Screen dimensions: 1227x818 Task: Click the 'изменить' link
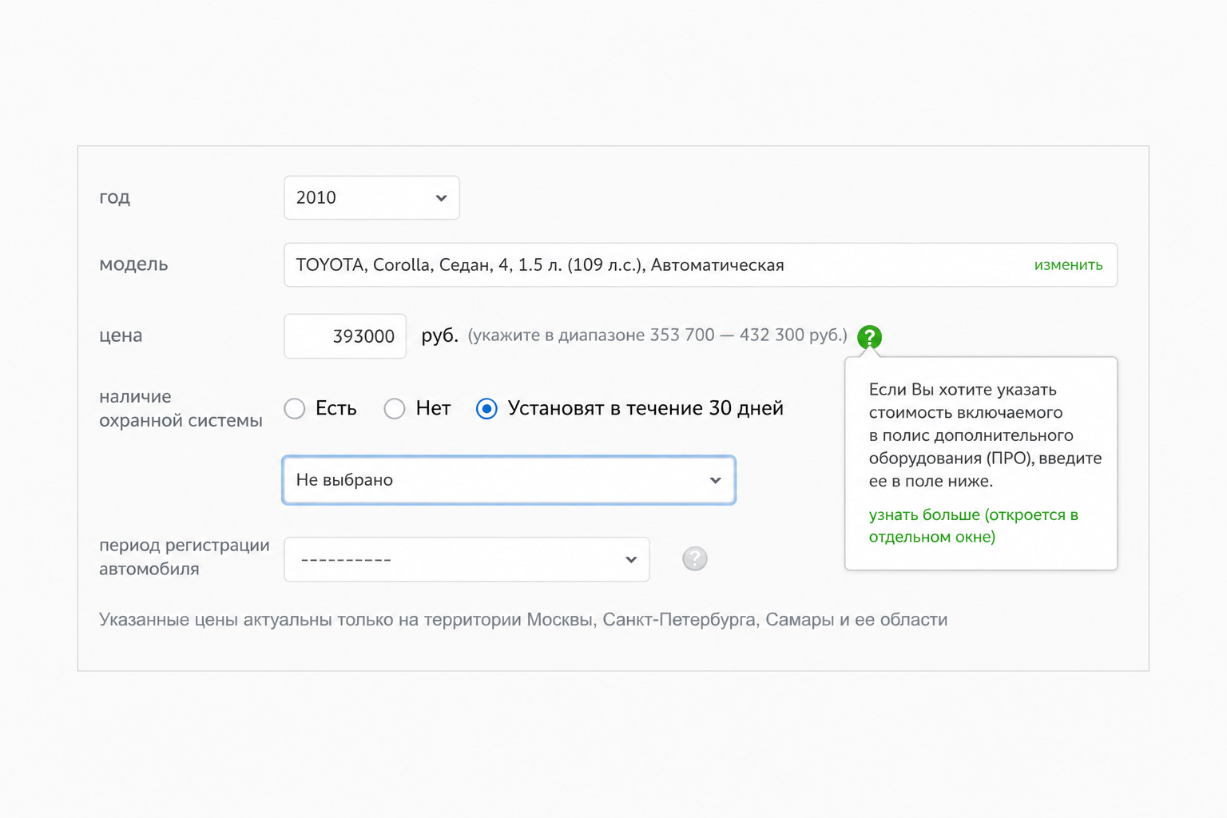[1068, 265]
